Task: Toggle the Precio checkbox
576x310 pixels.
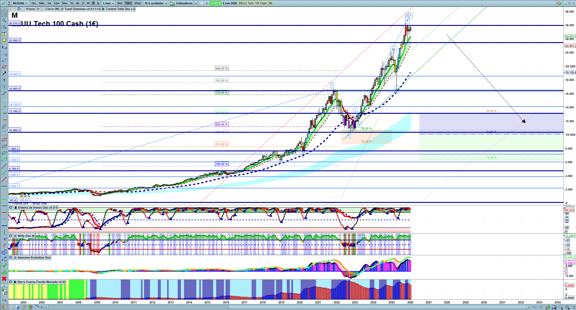Action: pyautogui.click(x=24, y=9)
